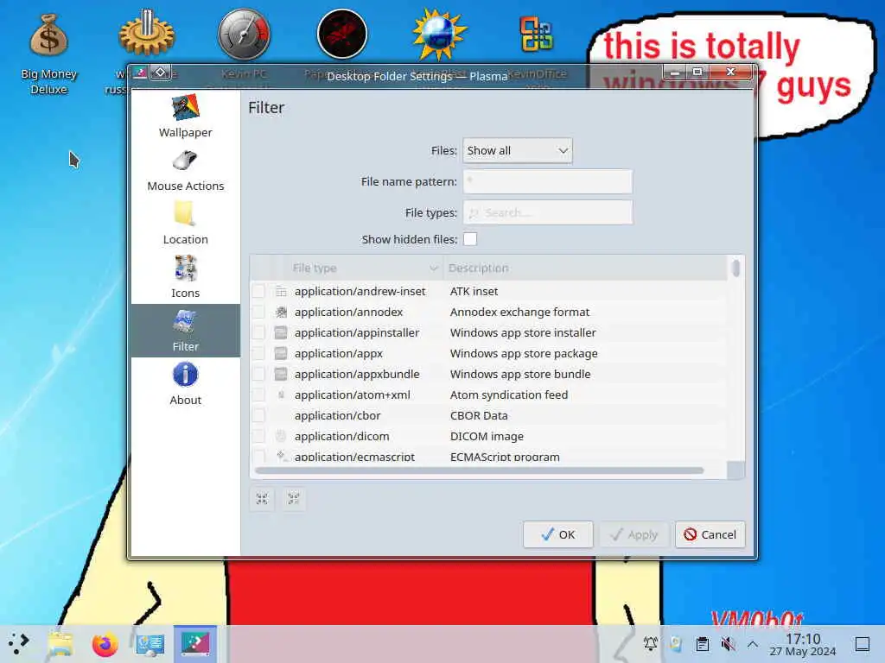Toggle the pin-on-all-desktops title bar button
Image resolution: width=885 pixels, height=663 pixels.
click(x=160, y=73)
